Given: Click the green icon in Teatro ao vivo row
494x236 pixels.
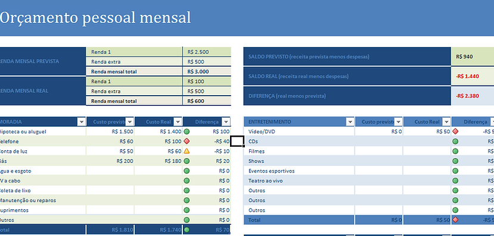Looking at the screenshot, I should click(455, 180).
